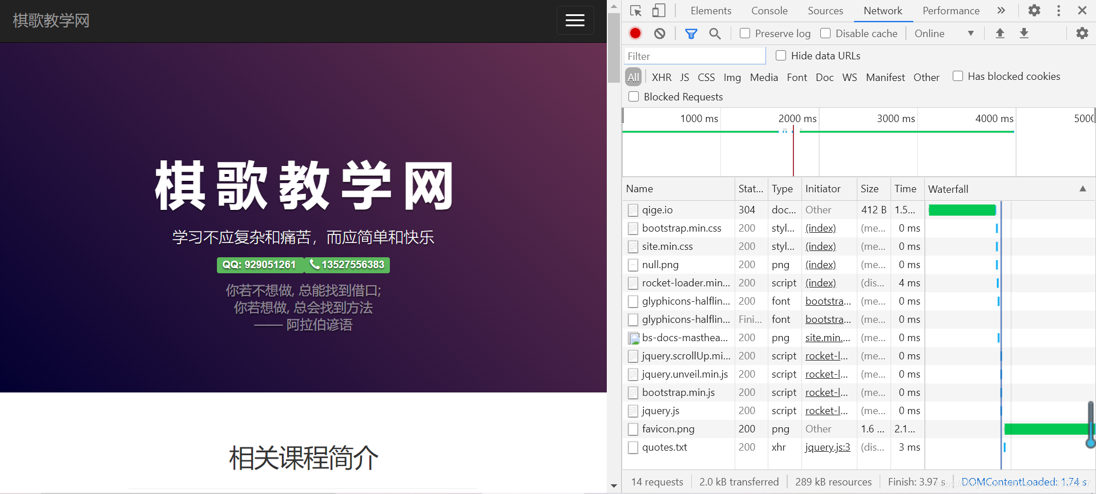
Task: Export HAR file download icon
Action: coord(1024,34)
